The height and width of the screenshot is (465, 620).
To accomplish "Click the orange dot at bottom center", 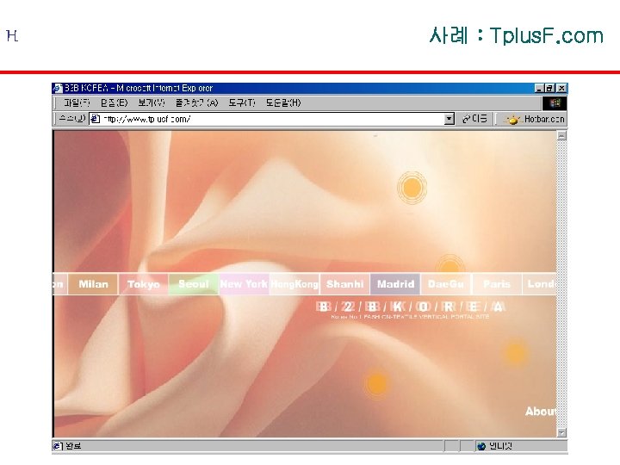I will click(x=377, y=383).
